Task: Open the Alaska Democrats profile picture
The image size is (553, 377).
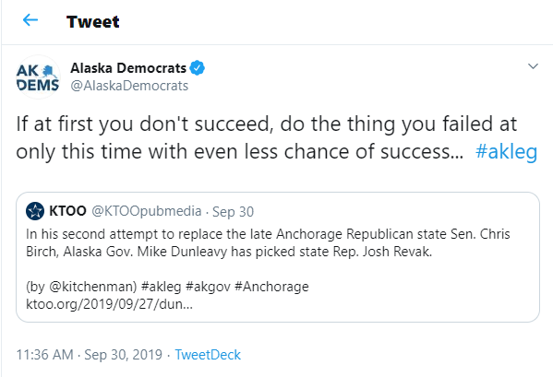Action: click(x=38, y=77)
